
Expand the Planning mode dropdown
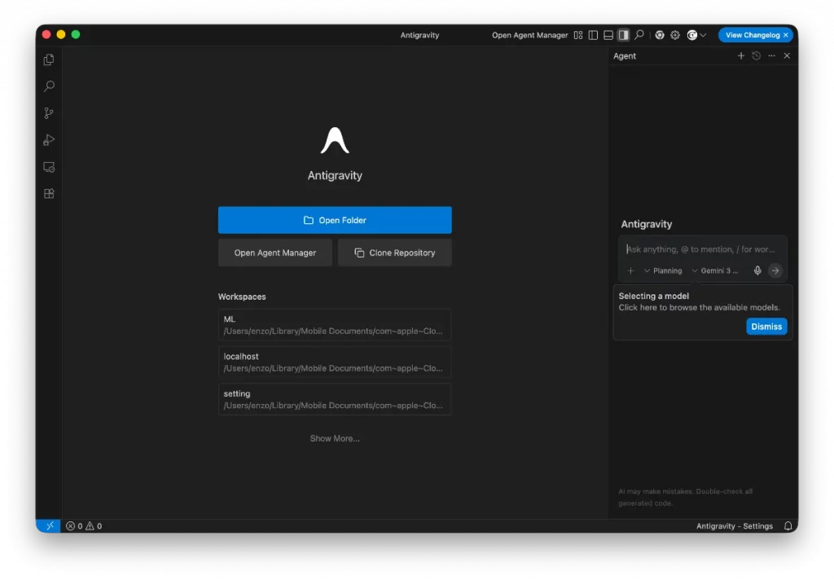point(663,270)
